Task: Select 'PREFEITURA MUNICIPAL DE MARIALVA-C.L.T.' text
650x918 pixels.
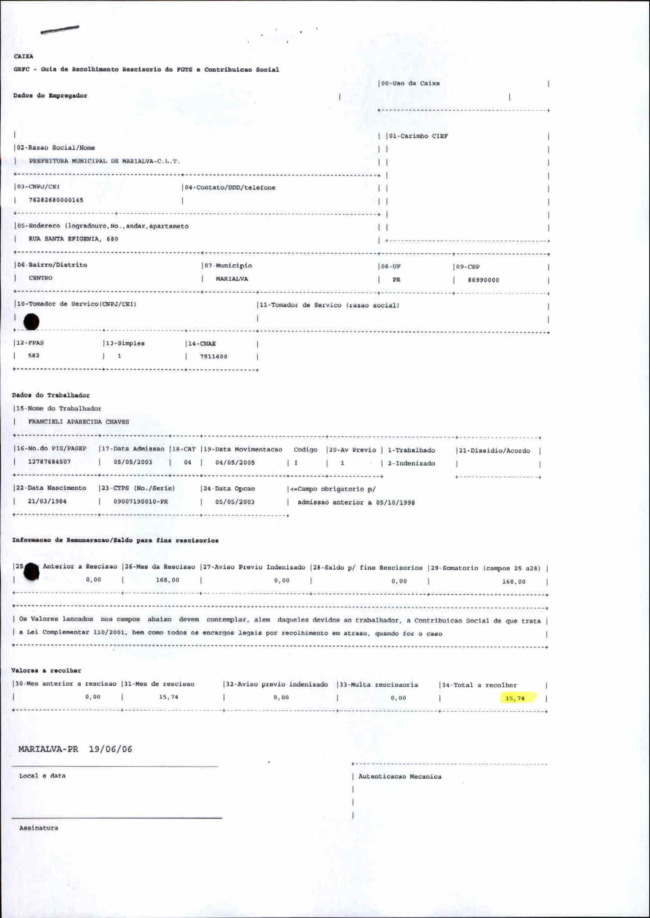Action: [x=105, y=161]
